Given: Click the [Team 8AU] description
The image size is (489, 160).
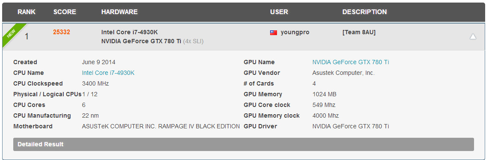Looking at the screenshot, I should pos(359,32).
